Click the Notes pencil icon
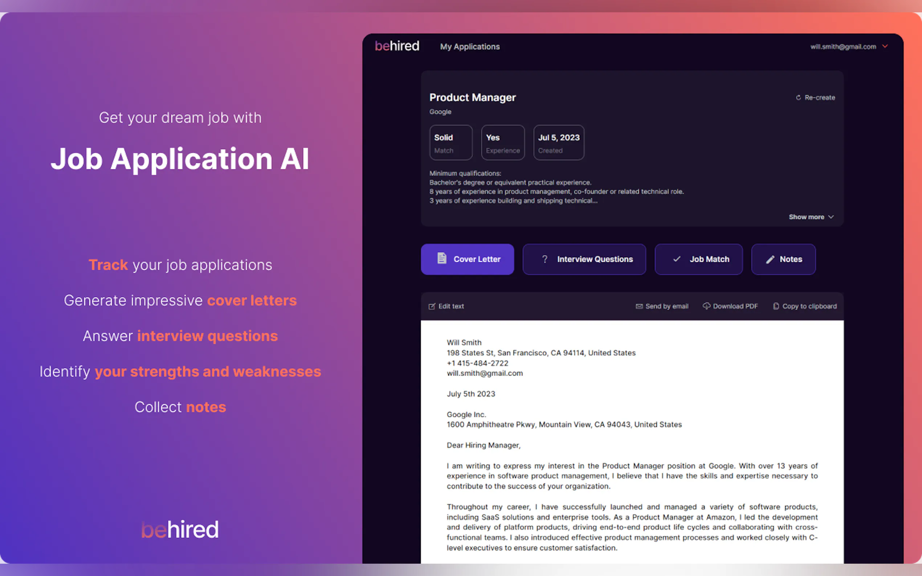Viewport: 922px width, 576px height. click(x=770, y=259)
